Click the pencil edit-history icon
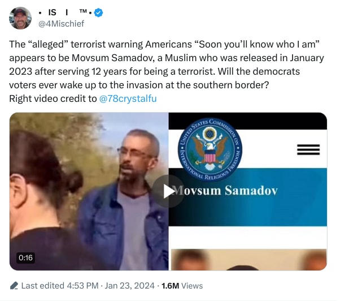The image size is (345, 301). [14, 286]
